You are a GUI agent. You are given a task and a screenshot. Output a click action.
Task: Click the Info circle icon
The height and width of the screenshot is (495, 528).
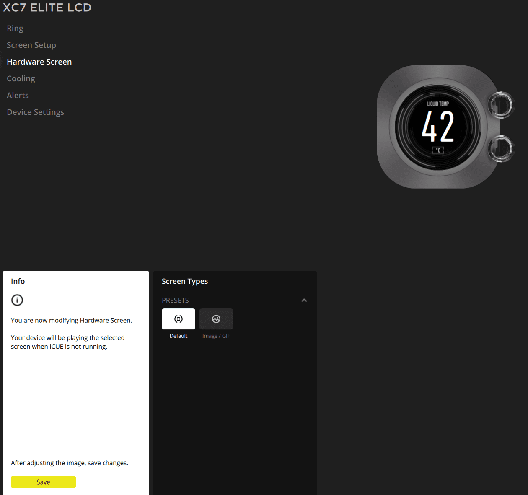(x=17, y=300)
